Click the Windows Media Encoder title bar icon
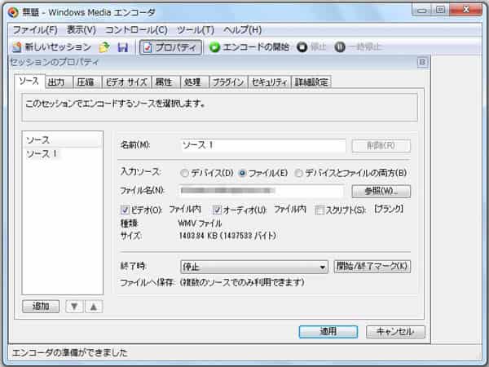Image resolution: width=489 pixels, height=367 pixels. [x=13, y=12]
